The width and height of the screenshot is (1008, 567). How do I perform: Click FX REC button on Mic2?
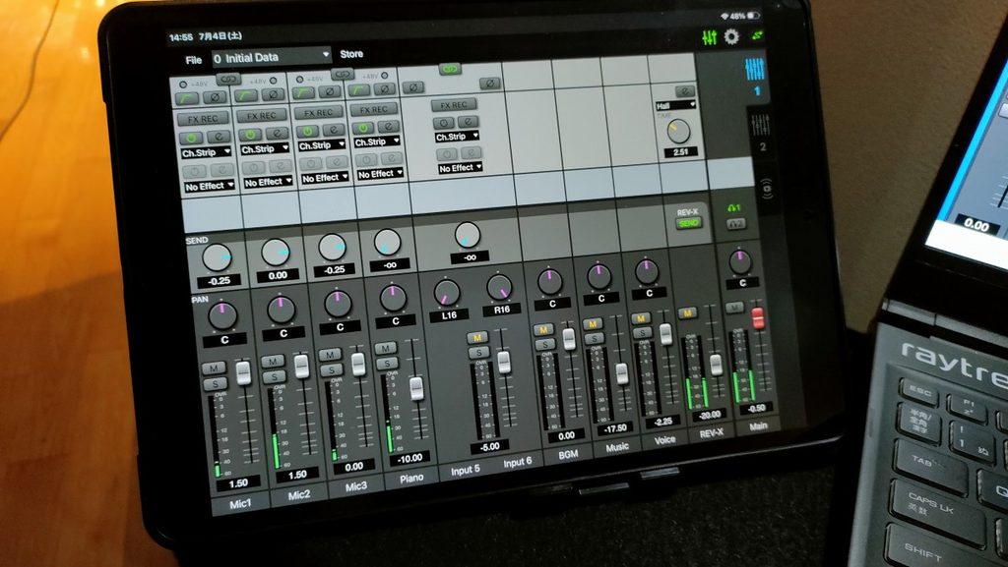pyautogui.click(x=261, y=116)
